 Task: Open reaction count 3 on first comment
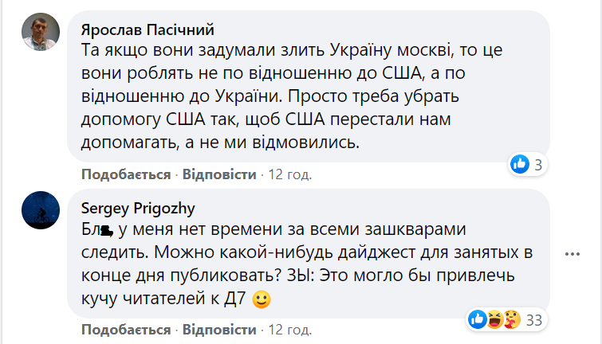coord(539,165)
